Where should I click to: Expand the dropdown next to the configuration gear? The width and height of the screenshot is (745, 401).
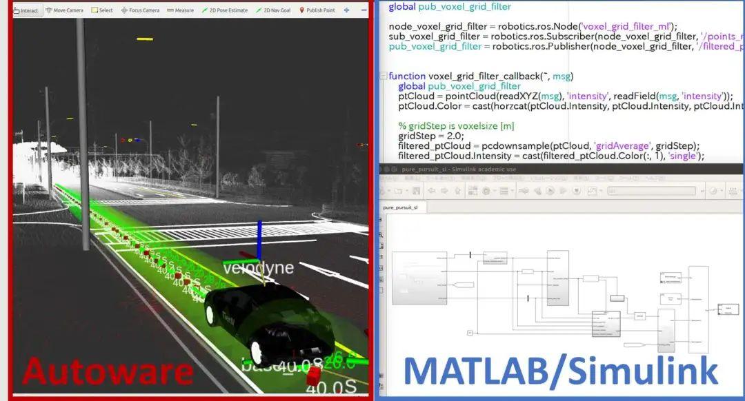point(494,192)
